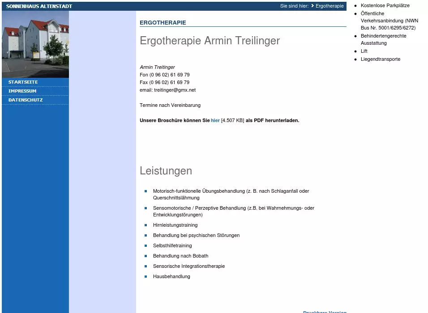Click the Sonnenhaus Altenstadt header title
Image resolution: width=428 pixels, height=313 pixels.
[x=39, y=6]
